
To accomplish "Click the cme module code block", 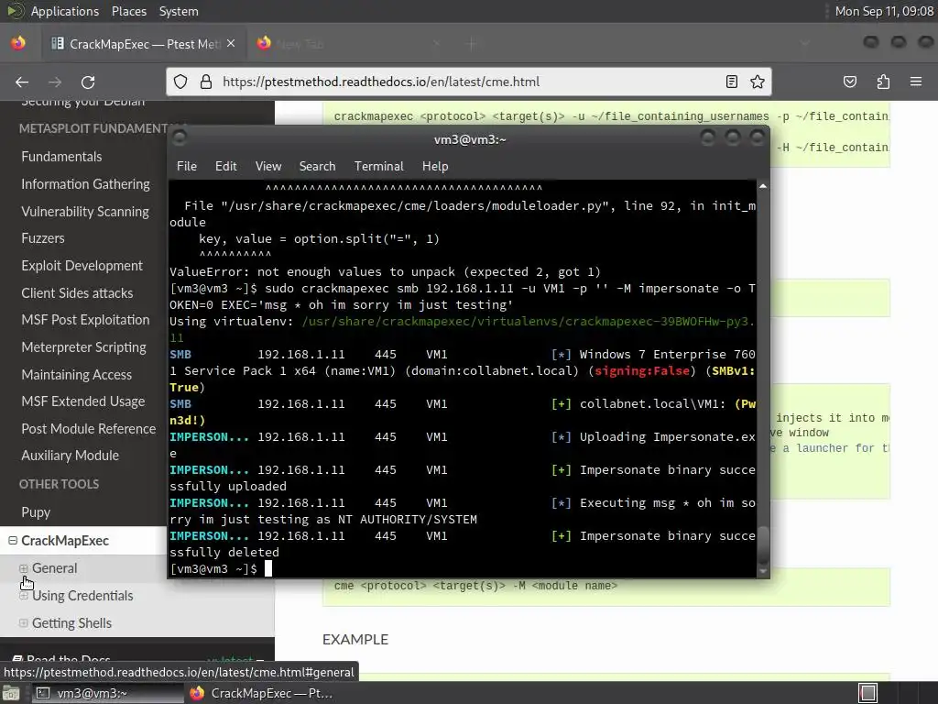I will point(606,586).
